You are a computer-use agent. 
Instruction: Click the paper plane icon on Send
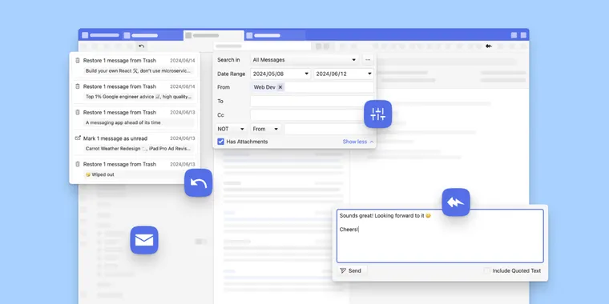pyautogui.click(x=343, y=270)
